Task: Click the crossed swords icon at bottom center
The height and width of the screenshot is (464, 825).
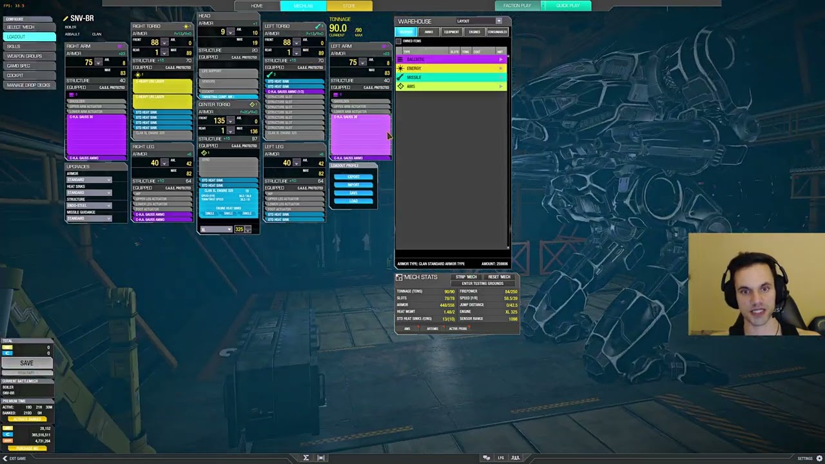Action: 306,458
